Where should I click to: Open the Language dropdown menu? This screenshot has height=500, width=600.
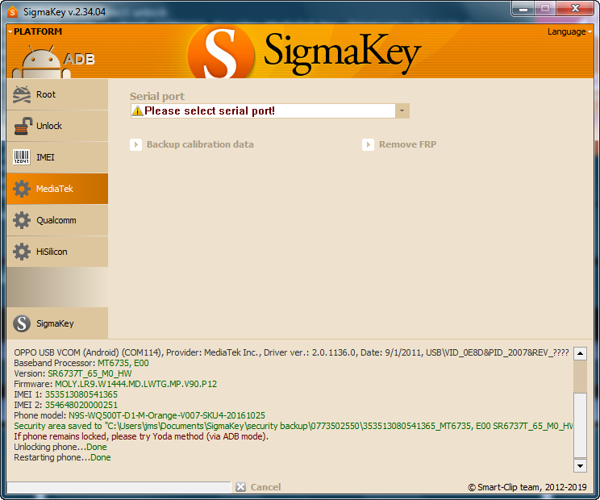pyautogui.click(x=569, y=31)
